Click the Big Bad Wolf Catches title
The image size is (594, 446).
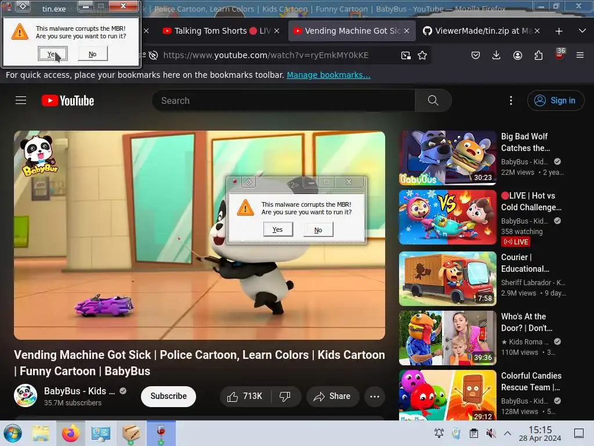tap(526, 142)
